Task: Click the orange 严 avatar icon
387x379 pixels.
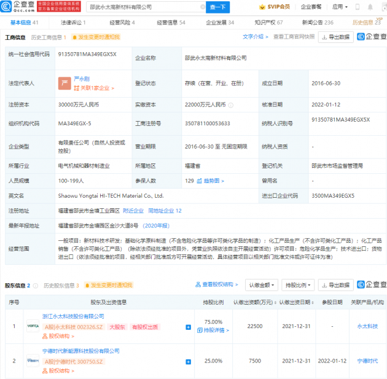Action: click(x=64, y=83)
